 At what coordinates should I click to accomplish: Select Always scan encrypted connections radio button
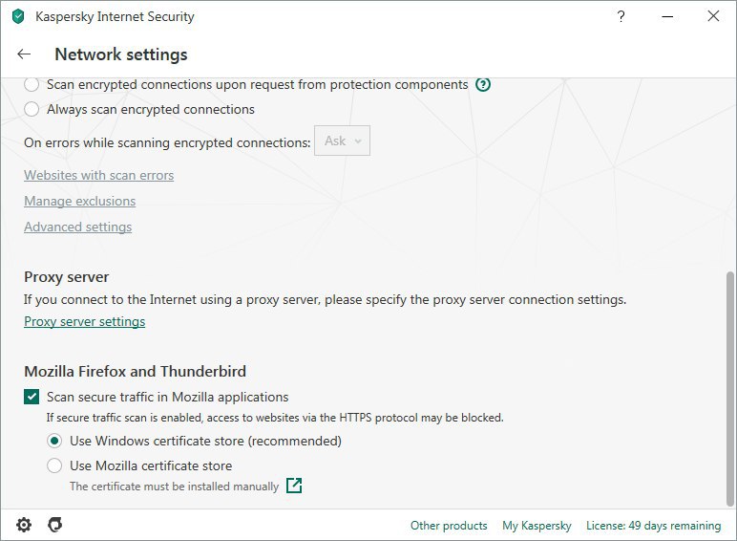(32, 109)
